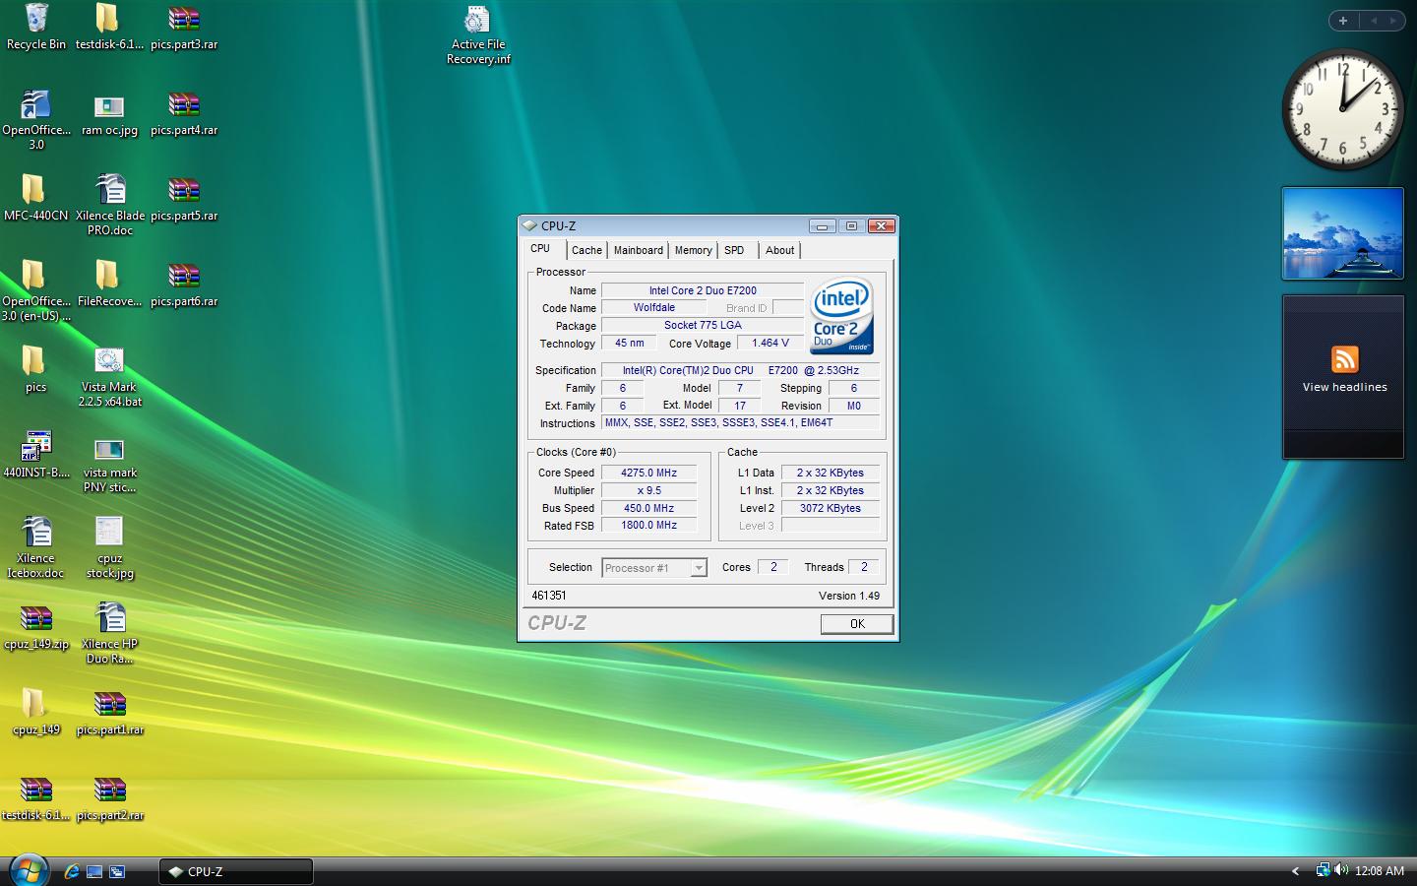Open the Windows Start orb
This screenshot has width=1417, height=886.
[x=29, y=870]
